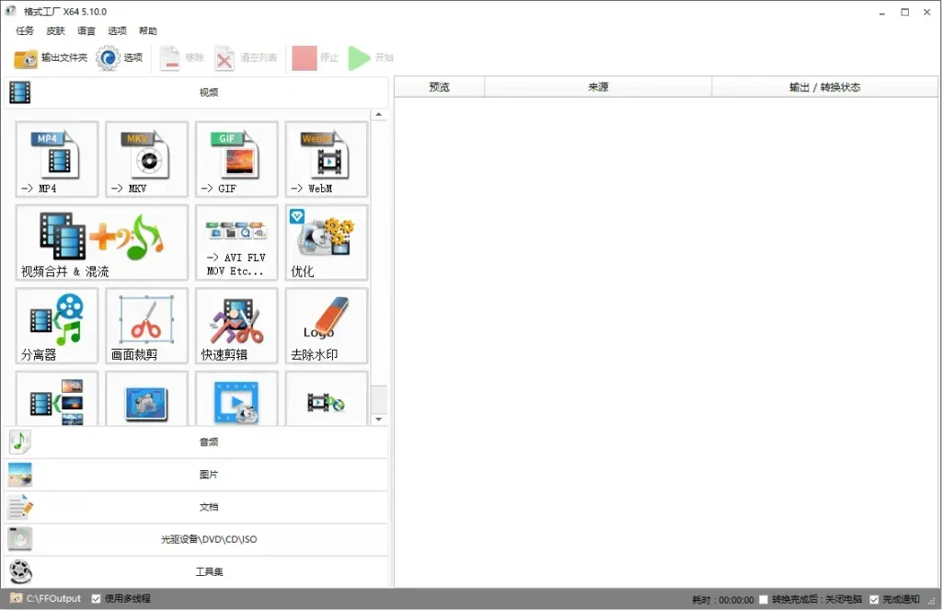Select the -> GIF converter icon

pos(236,158)
